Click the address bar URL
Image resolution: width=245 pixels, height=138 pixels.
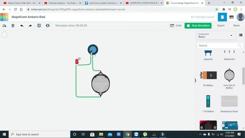[78, 9]
